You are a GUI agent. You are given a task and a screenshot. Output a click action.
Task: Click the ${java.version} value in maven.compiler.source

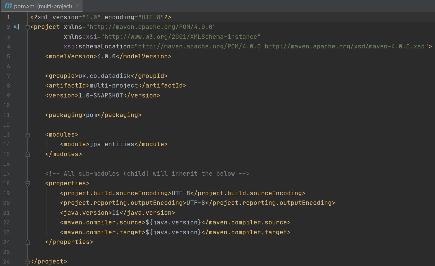pyautogui.click(x=173, y=223)
